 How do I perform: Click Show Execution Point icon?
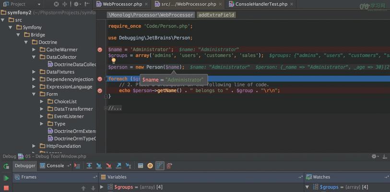point(77,166)
